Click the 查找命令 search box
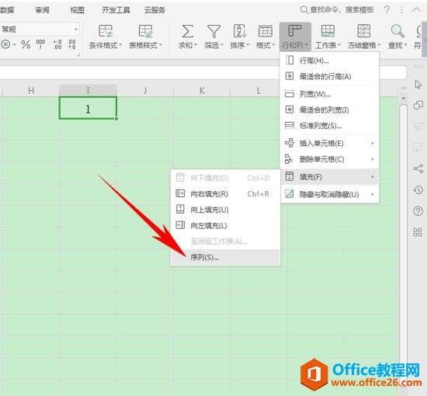 (x=337, y=10)
